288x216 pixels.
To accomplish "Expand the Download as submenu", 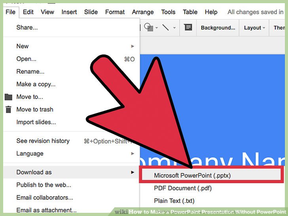I will 72,172.
